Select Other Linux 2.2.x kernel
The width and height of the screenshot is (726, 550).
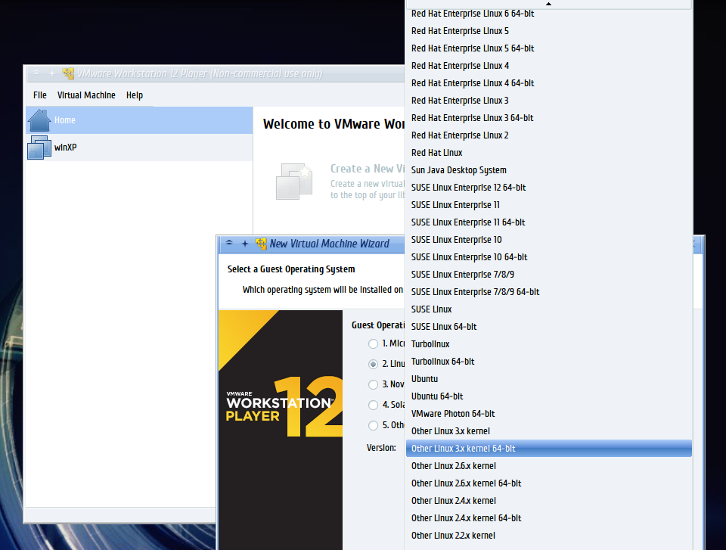point(549,535)
